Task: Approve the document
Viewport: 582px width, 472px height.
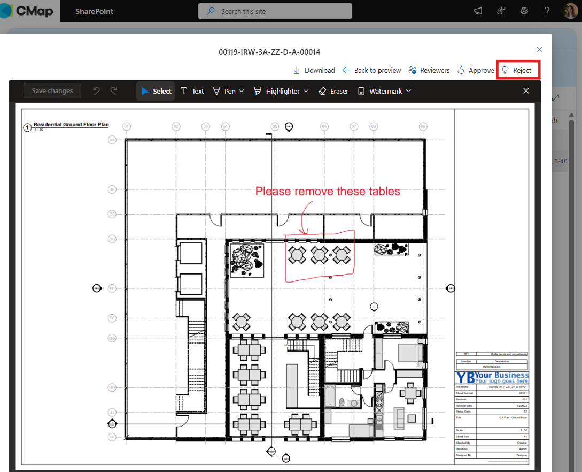Action: (476, 70)
